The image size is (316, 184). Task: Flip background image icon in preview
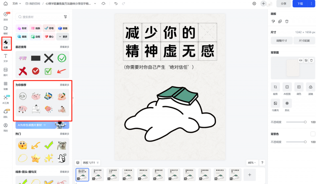(x=301, y=61)
